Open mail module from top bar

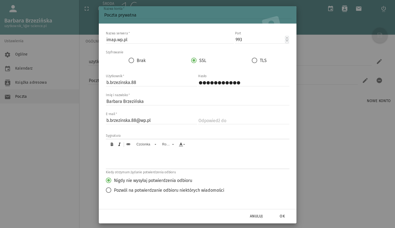[359, 9]
